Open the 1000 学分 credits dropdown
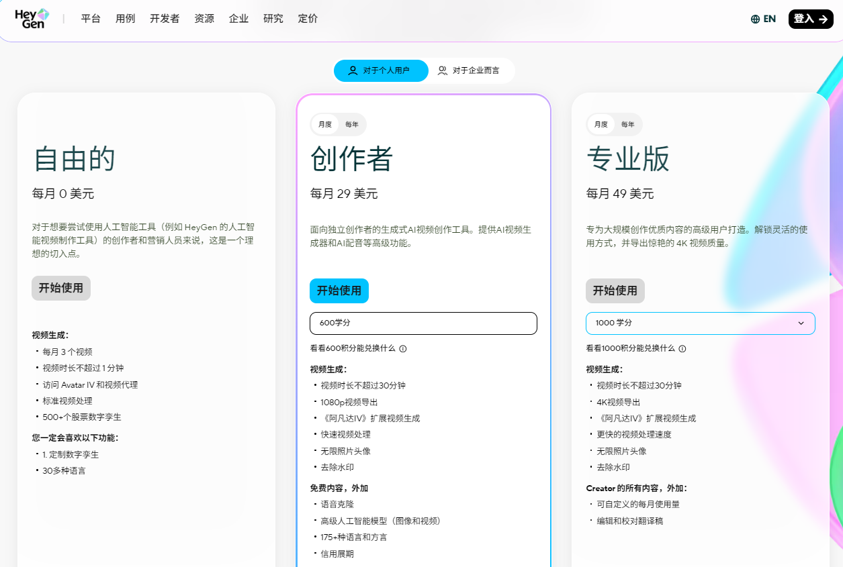 tap(700, 323)
